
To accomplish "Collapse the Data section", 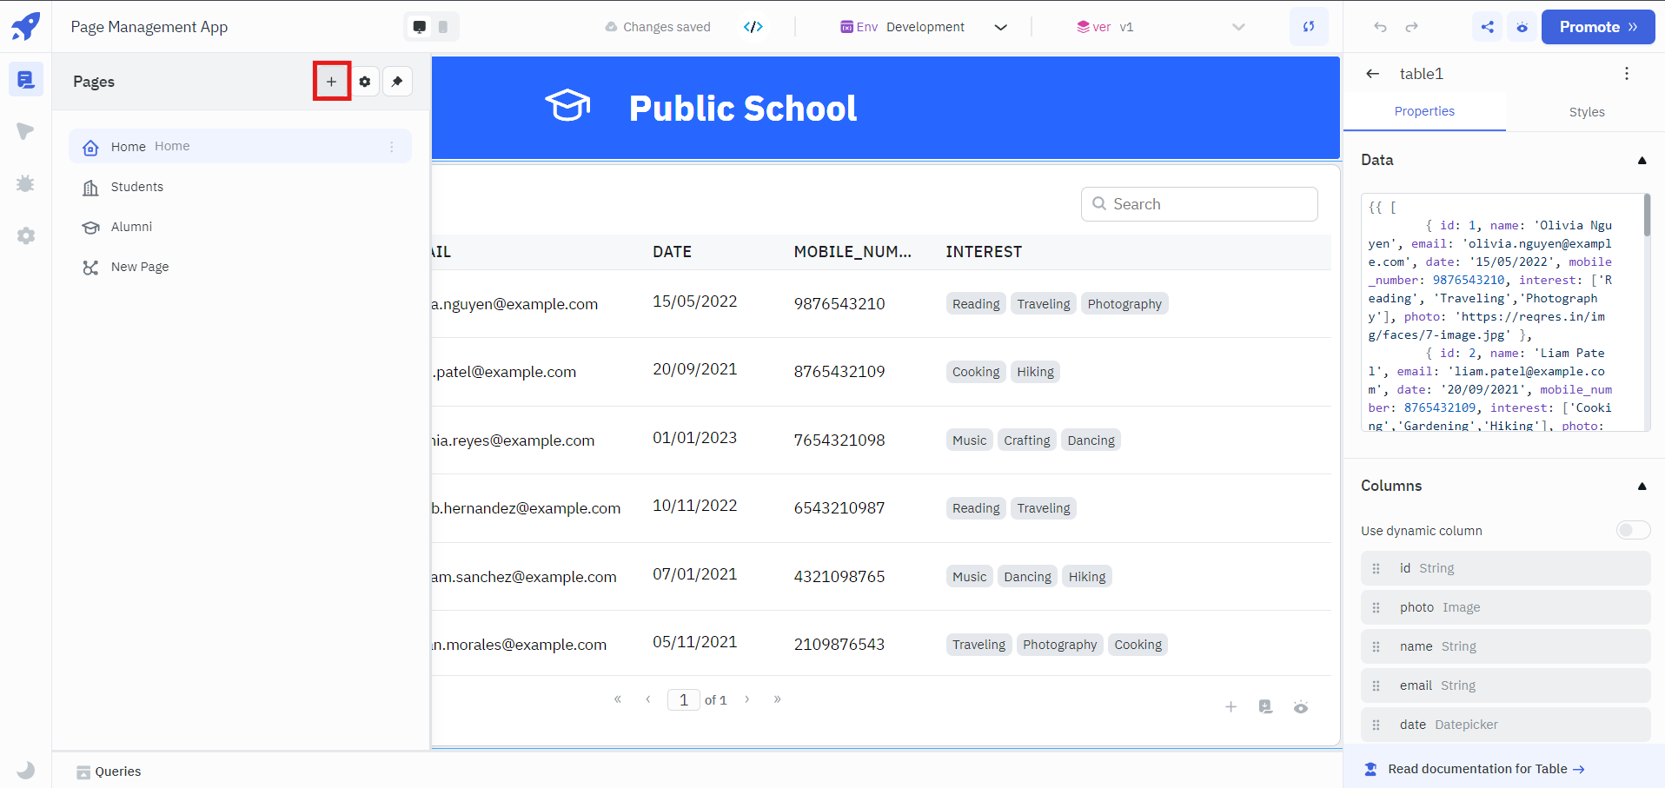I will point(1642,160).
